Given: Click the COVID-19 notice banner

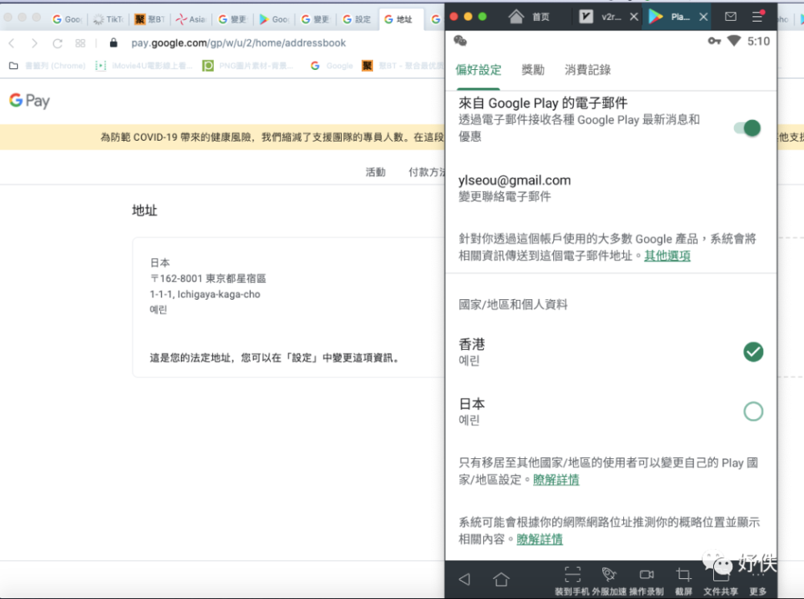Looking at the screenshot, I should coord(223,137).
